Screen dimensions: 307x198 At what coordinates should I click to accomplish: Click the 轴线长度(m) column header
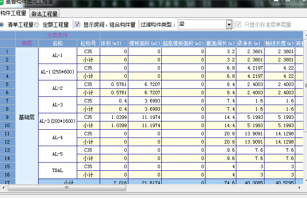(280, 43)
